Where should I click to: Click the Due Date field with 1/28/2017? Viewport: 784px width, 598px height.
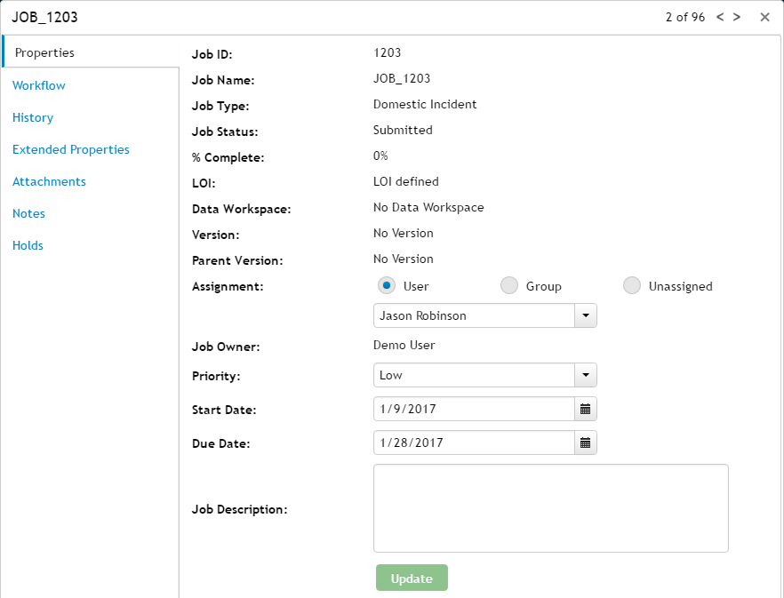473,443
